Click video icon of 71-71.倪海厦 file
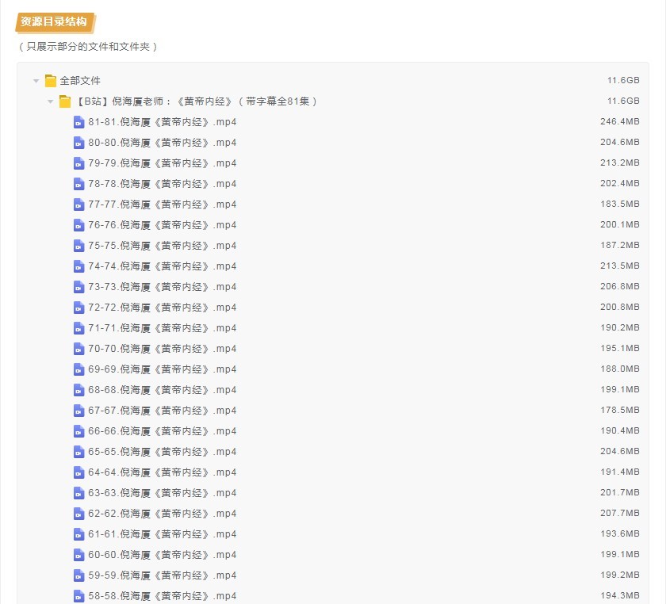 [79, 328]
